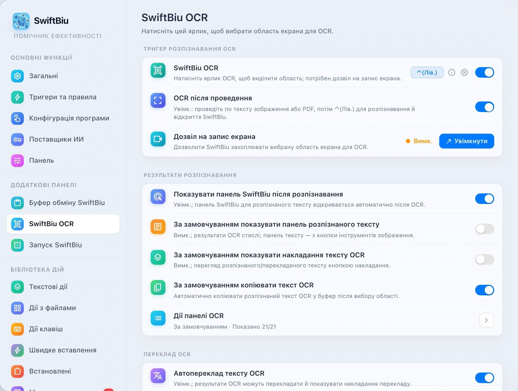The height and width of the screenshot is (391, 518).
Task: Click the Дії клавіш keyboard icon
Action: pyautogui.click(x=17, y=329)
